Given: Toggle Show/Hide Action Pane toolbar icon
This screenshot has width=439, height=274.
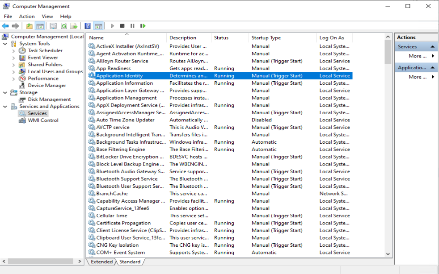Looking at the screenshot, I should pyautogui.click(x=98, y=26).
